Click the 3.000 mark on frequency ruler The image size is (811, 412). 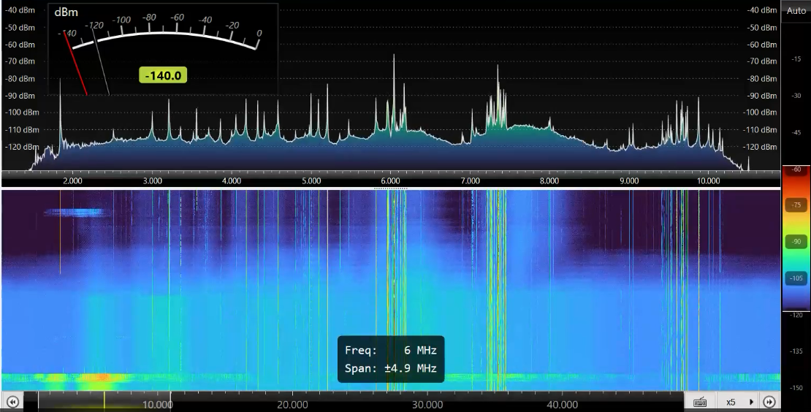pyautogui.click(x=152, y=180)
